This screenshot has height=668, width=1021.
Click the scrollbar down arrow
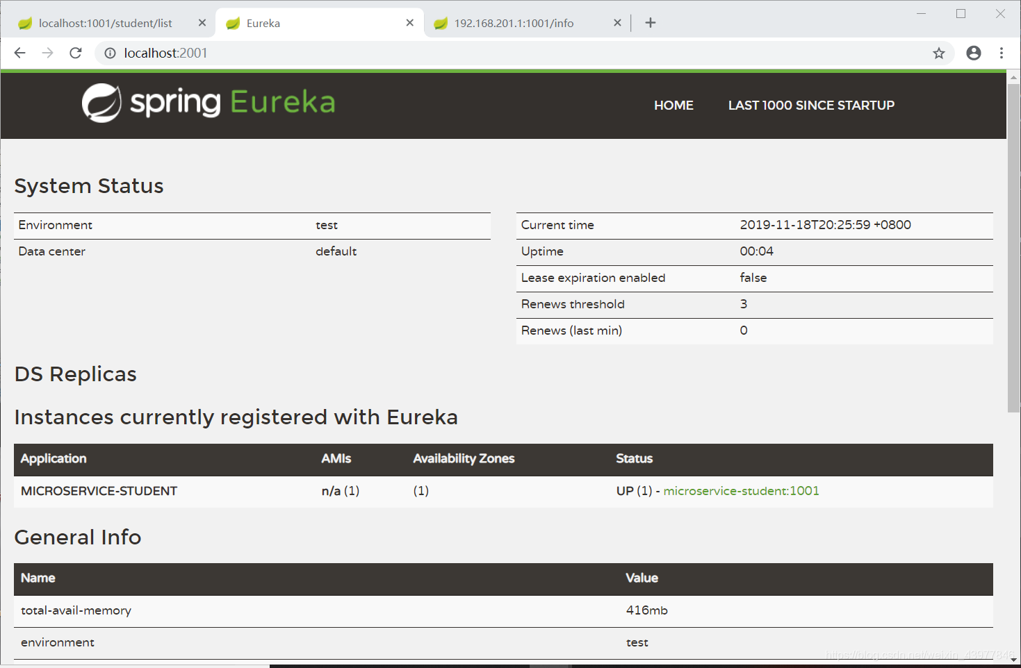coord(1013,660)
